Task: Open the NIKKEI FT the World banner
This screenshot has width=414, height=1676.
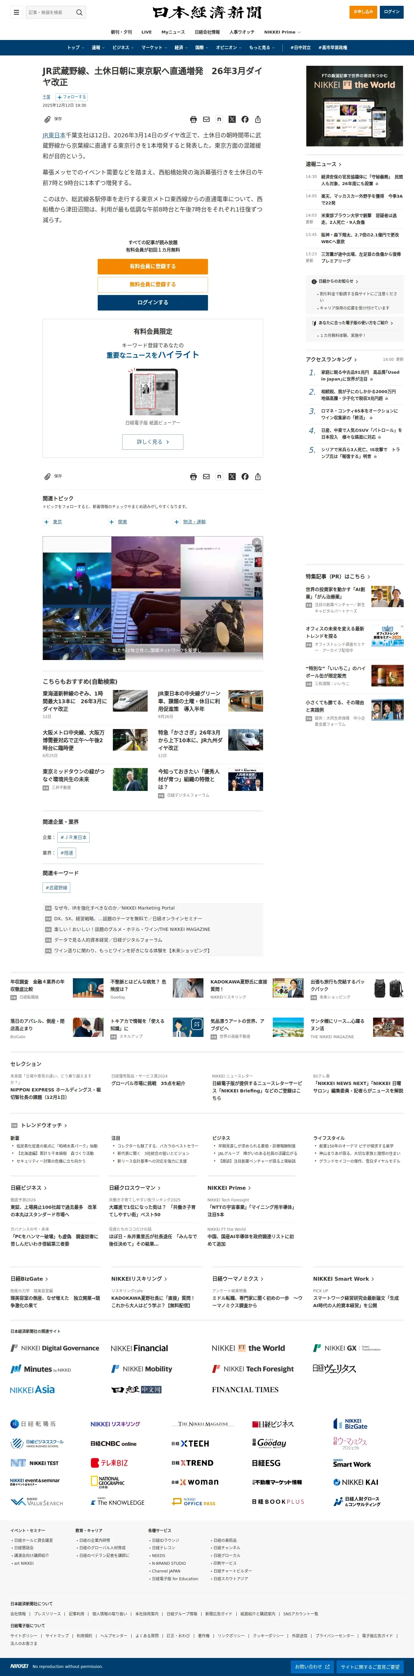Action: [x=355, y=106]
